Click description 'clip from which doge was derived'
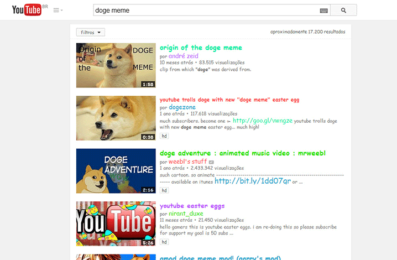Screen dimensions: 397x260 [205, 70]
